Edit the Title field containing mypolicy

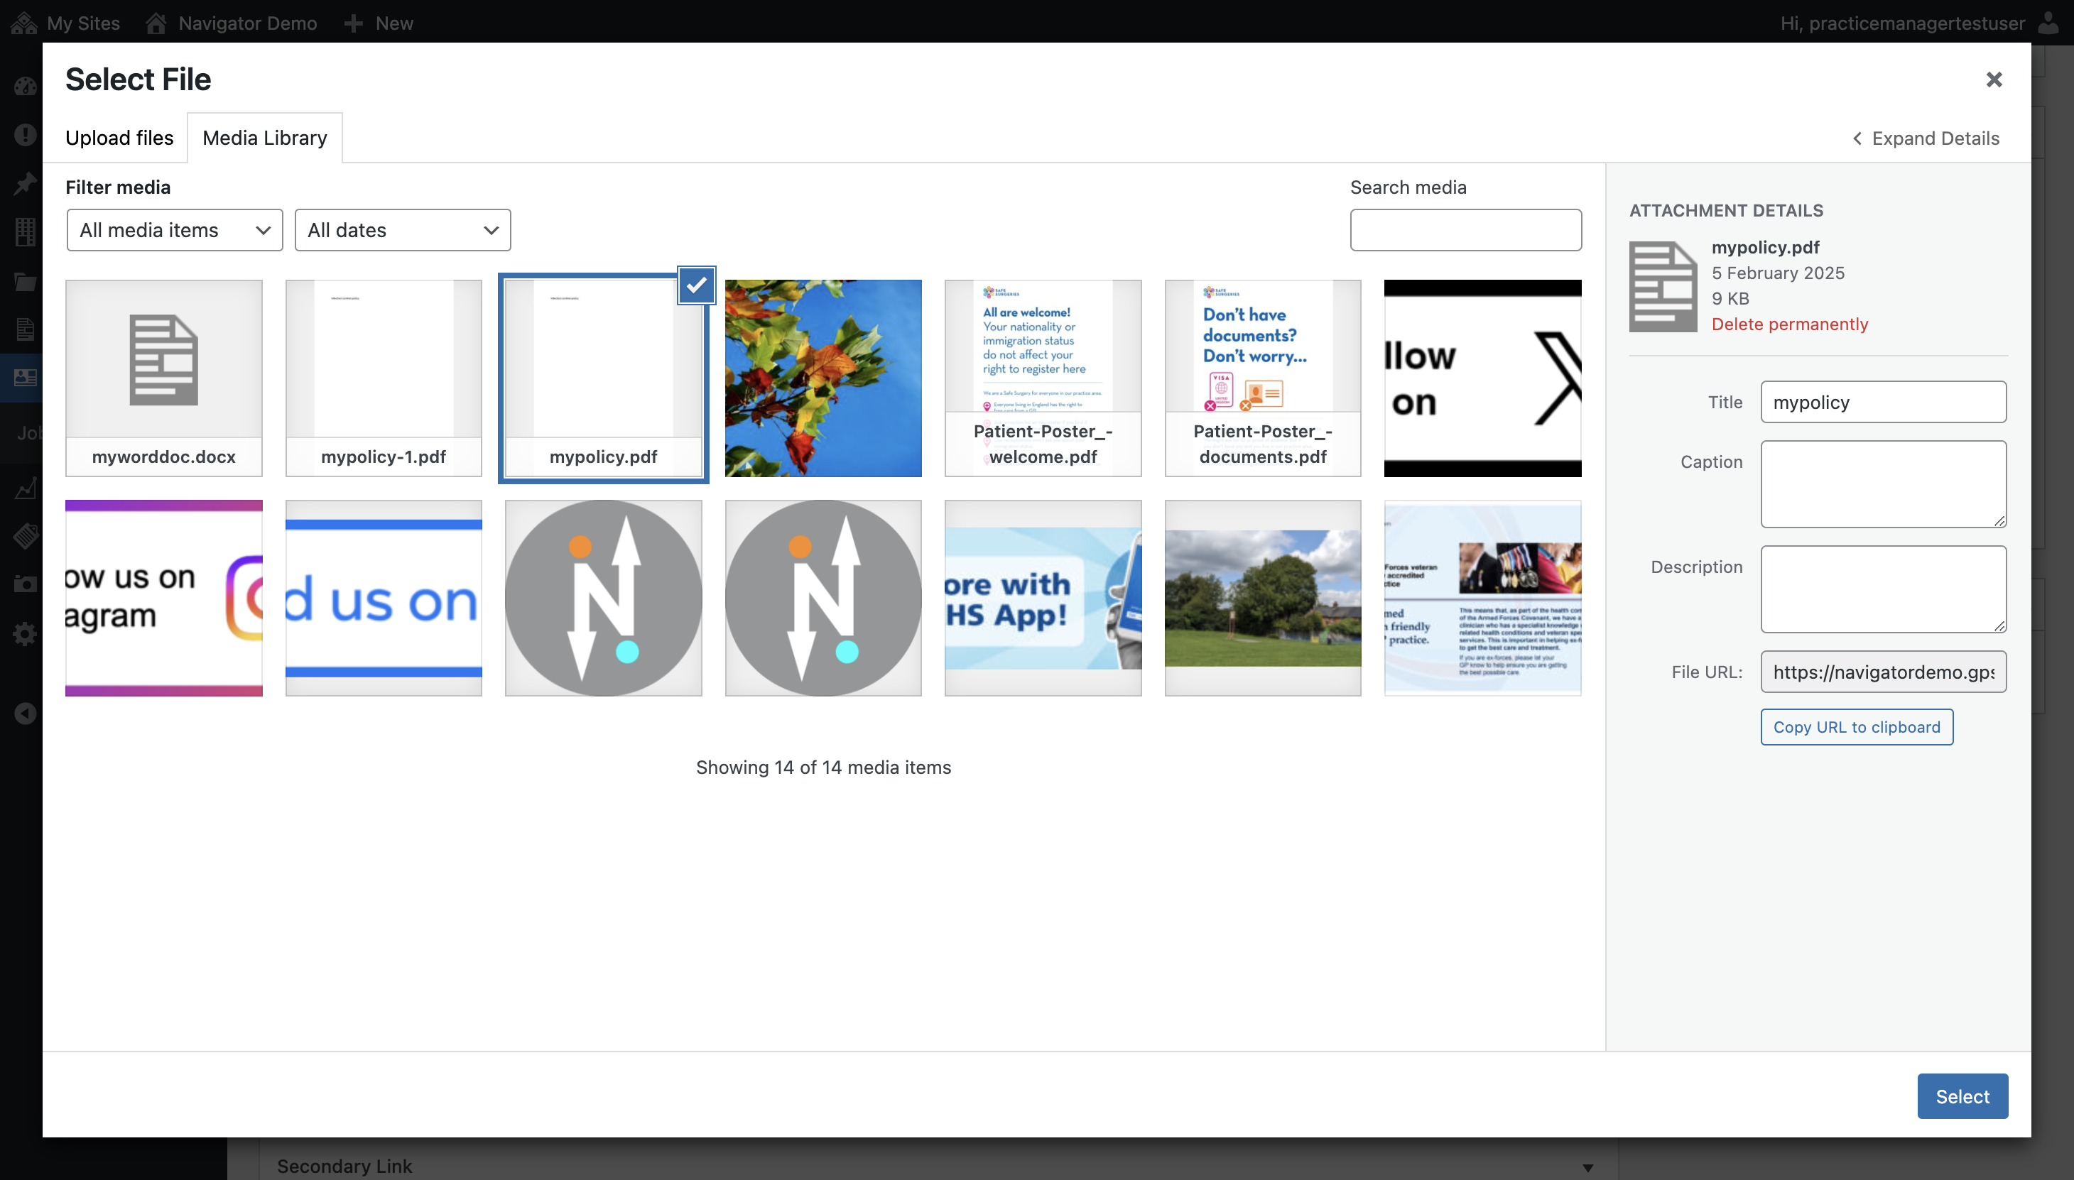pyautogui.click(x=1884, y=402)
